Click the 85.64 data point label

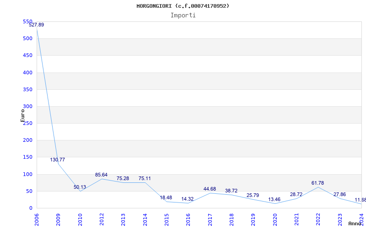[x=101, y=175]
